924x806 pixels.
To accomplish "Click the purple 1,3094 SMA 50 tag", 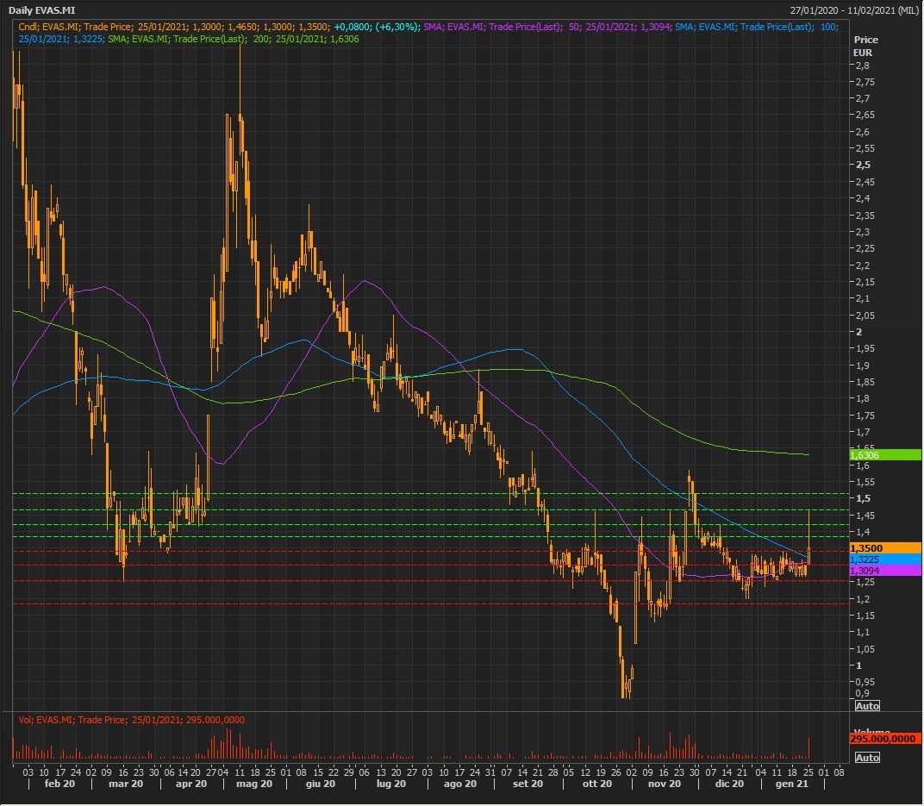I will coord(885,571).
